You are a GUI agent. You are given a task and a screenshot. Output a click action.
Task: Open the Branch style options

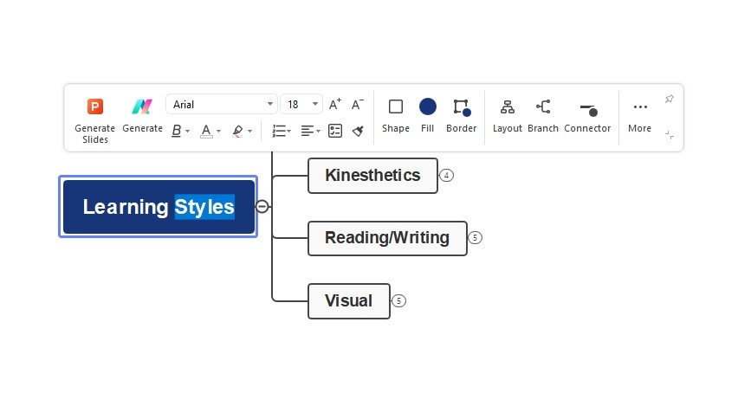(542, 115)
